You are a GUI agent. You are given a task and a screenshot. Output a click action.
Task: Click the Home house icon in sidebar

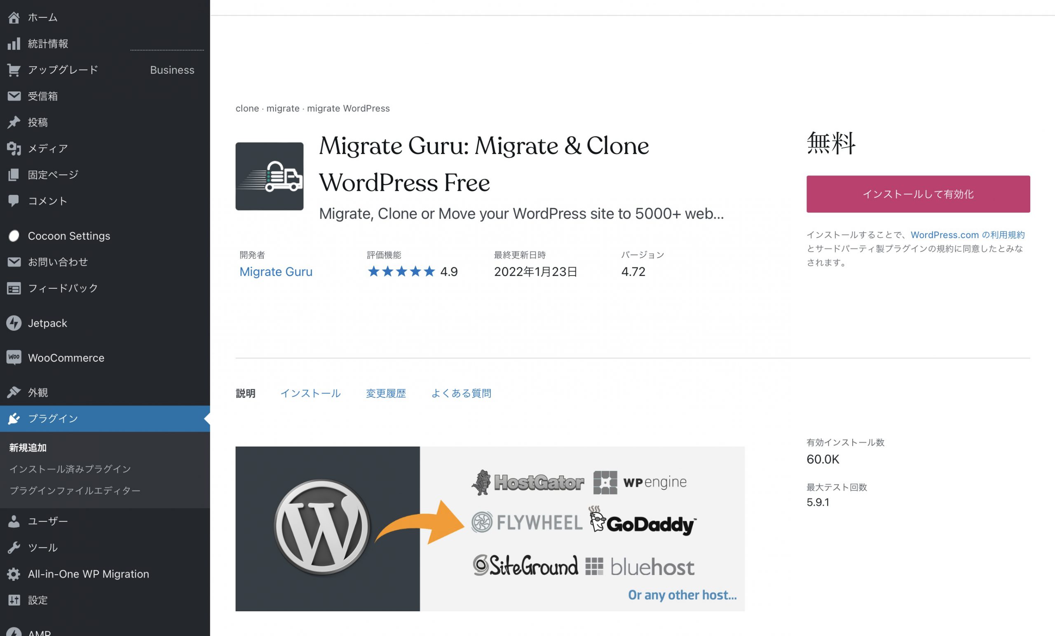pyautogui.click(x=14, y=18)
